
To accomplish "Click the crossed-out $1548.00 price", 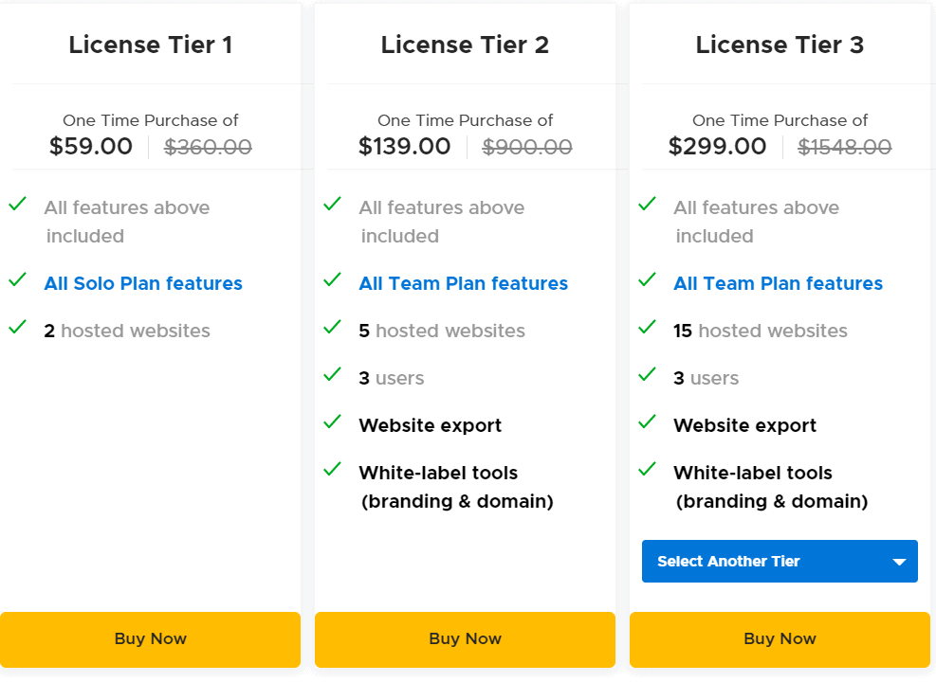I will (844, 147).
